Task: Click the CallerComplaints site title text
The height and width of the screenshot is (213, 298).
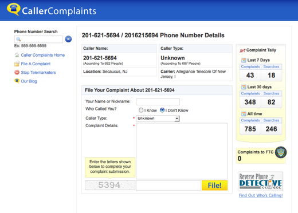Action: [59, 11]
